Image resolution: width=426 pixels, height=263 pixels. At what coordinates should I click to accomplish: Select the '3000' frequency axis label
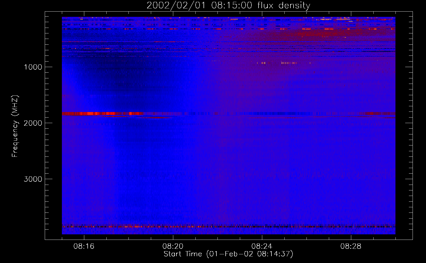[x=33, y=179]
